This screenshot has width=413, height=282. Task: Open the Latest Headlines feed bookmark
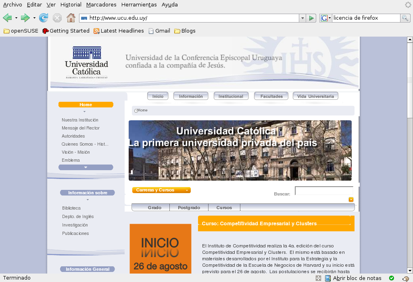click(x=119, y=31)
